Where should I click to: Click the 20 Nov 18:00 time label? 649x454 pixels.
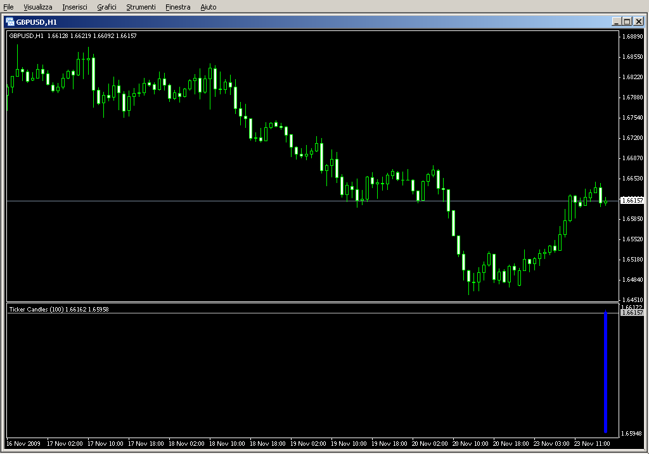511,444
